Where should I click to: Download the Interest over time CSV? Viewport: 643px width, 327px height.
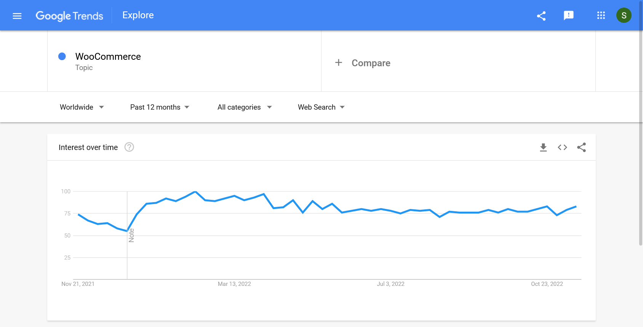[x=543, y=147]
